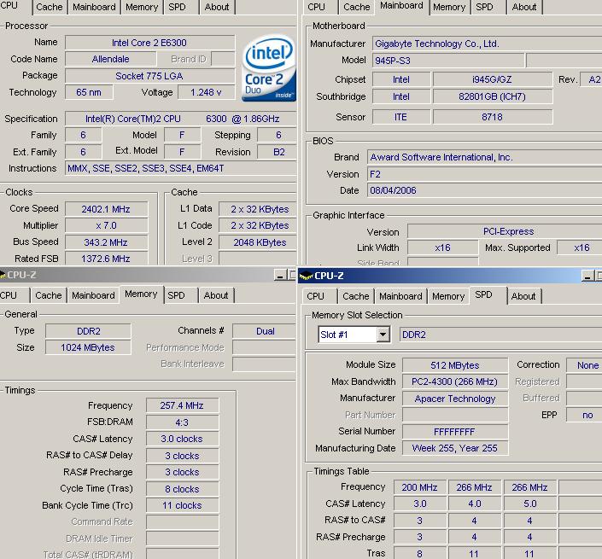Click the serial number 'FFFFFFFF'
Screen dimensions: 602x559
click(455, 432)
